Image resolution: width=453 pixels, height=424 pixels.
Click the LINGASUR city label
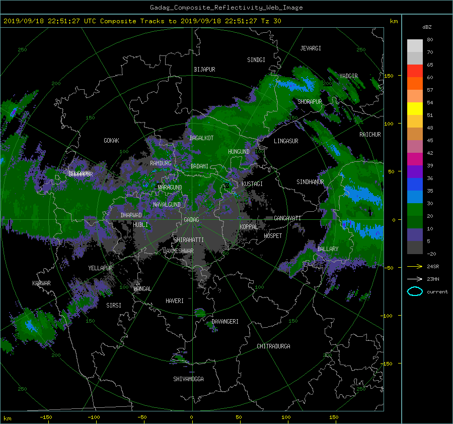pyautogui.click(x=286, y=141)
